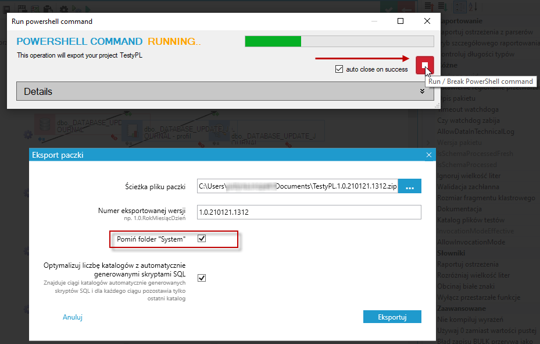Select the profil node chart icon
Image resolution: width=540 pixels, height=344 pixels.
point(132,131)
